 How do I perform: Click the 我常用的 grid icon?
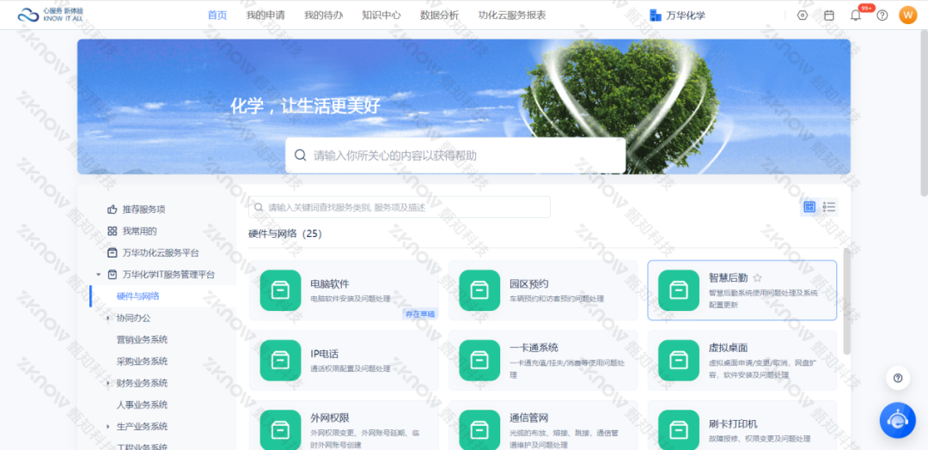click(x=112, y=231)
